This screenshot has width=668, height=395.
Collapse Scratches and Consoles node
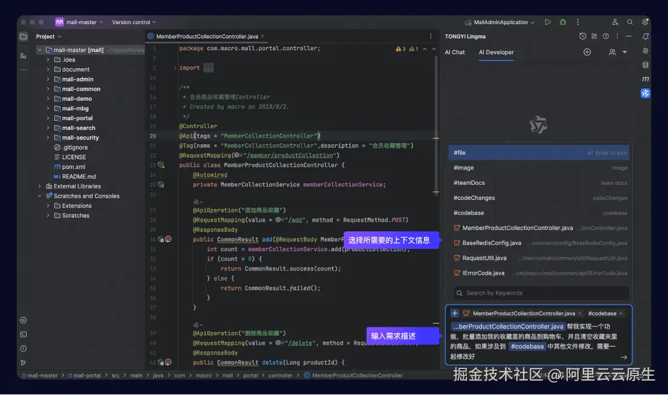(x=40, y=196)
